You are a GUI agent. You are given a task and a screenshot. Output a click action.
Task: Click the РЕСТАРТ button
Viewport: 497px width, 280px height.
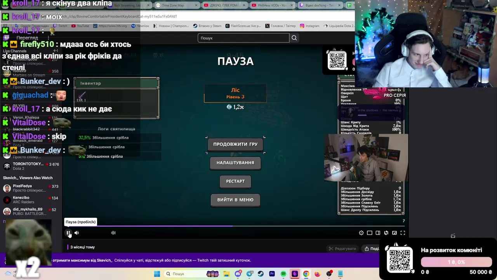pos(235,181)
